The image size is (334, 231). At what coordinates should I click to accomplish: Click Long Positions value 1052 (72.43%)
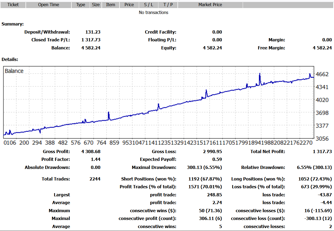point(315,179)
